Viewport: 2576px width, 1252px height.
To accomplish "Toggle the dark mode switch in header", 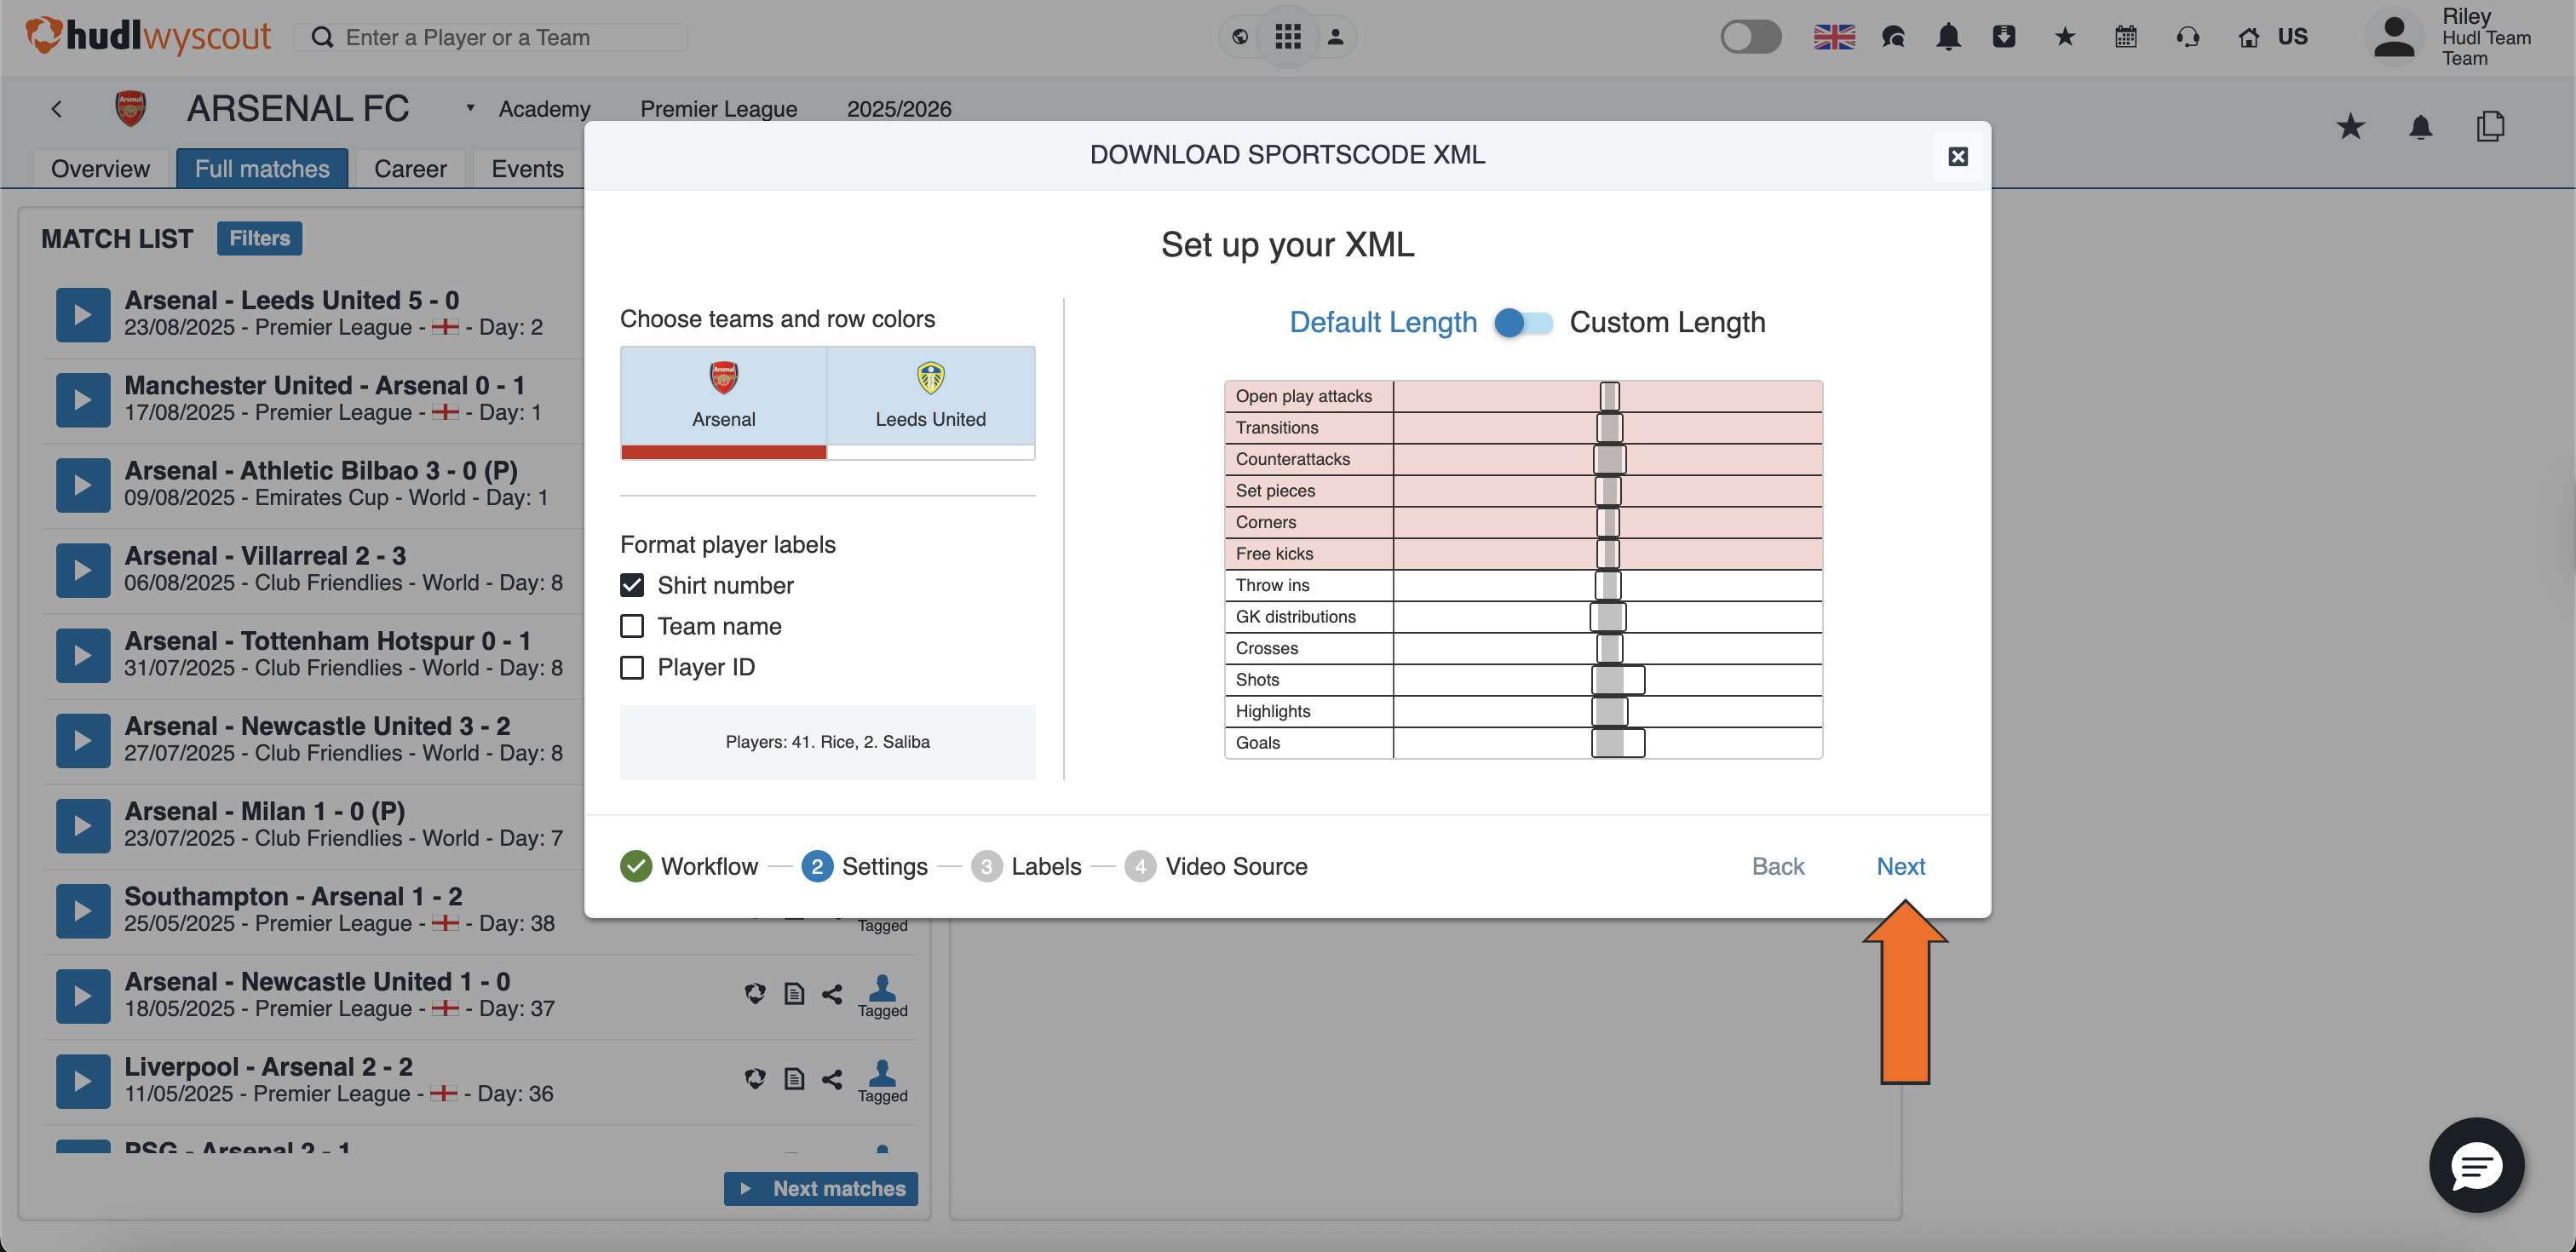I will tap(1750, 37).
